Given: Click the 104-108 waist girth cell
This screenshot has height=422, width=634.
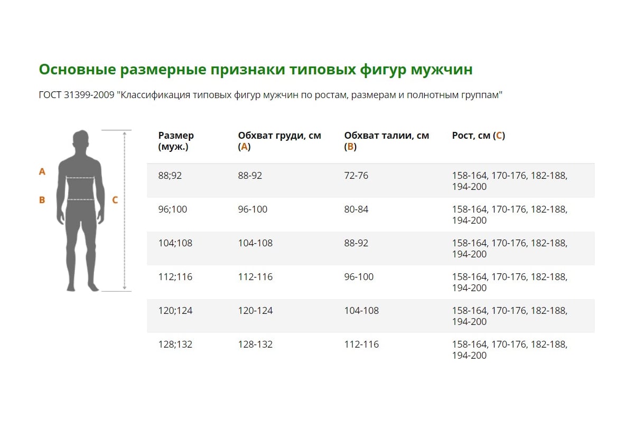Looking at the screenshot, I should 361,311.
